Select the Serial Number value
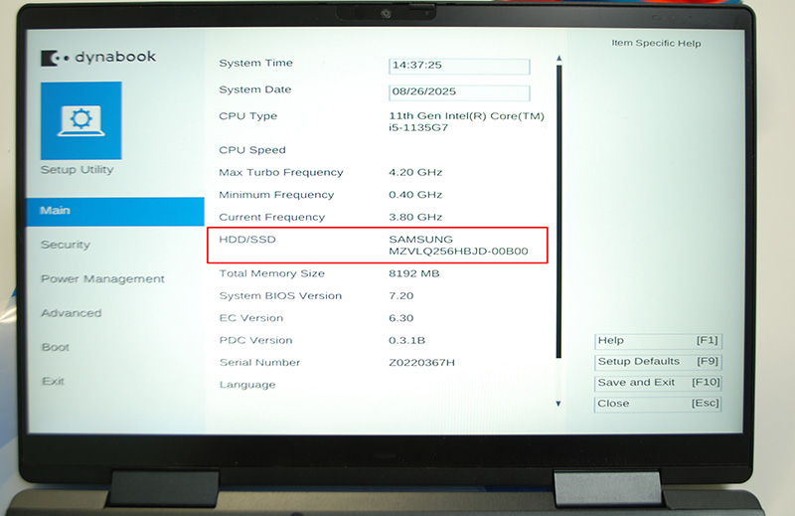 [x=421, y=363]
